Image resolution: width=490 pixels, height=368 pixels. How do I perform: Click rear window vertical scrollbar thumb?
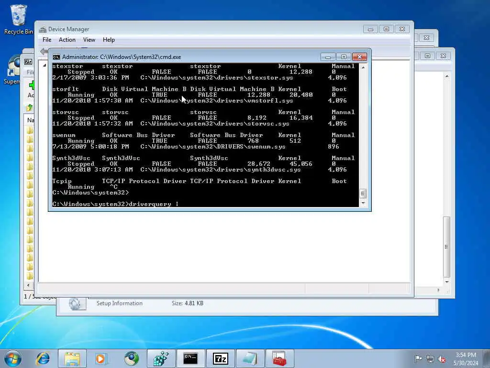[447, 246]
